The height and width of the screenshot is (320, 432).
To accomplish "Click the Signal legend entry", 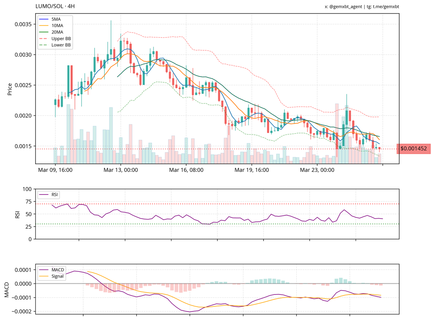I will (51, 276).
